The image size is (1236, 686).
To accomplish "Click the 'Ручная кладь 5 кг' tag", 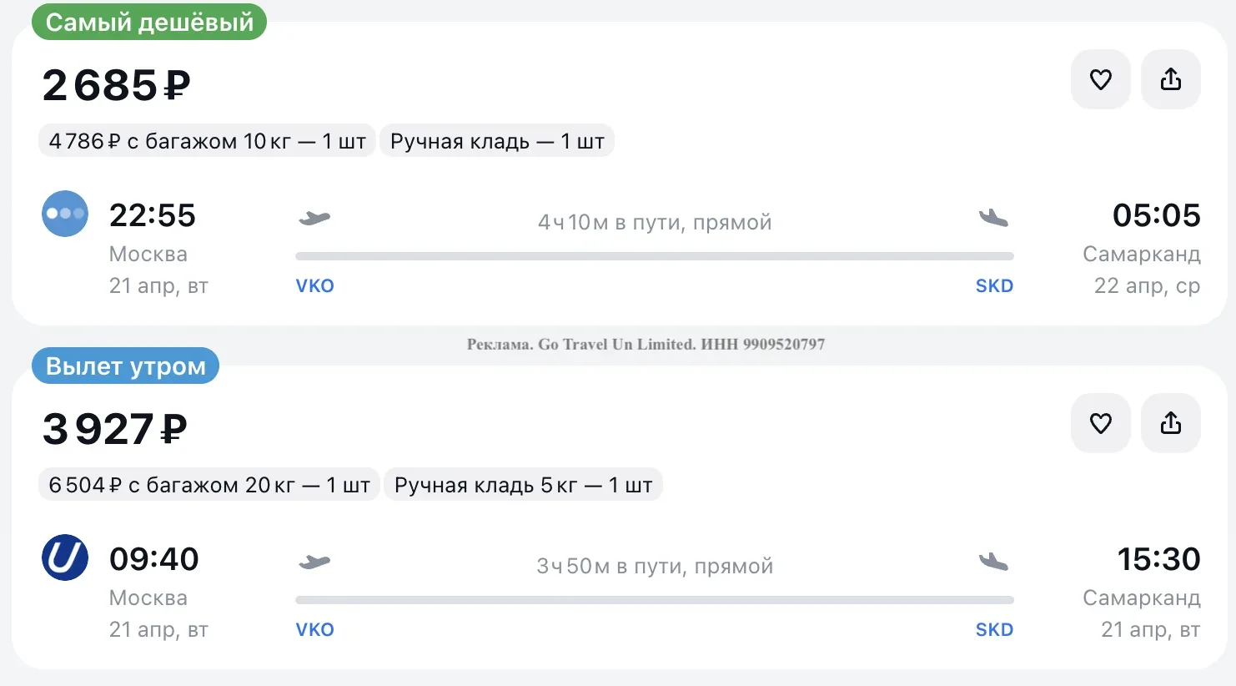I will pyautogui.click(x=523, y=485).
